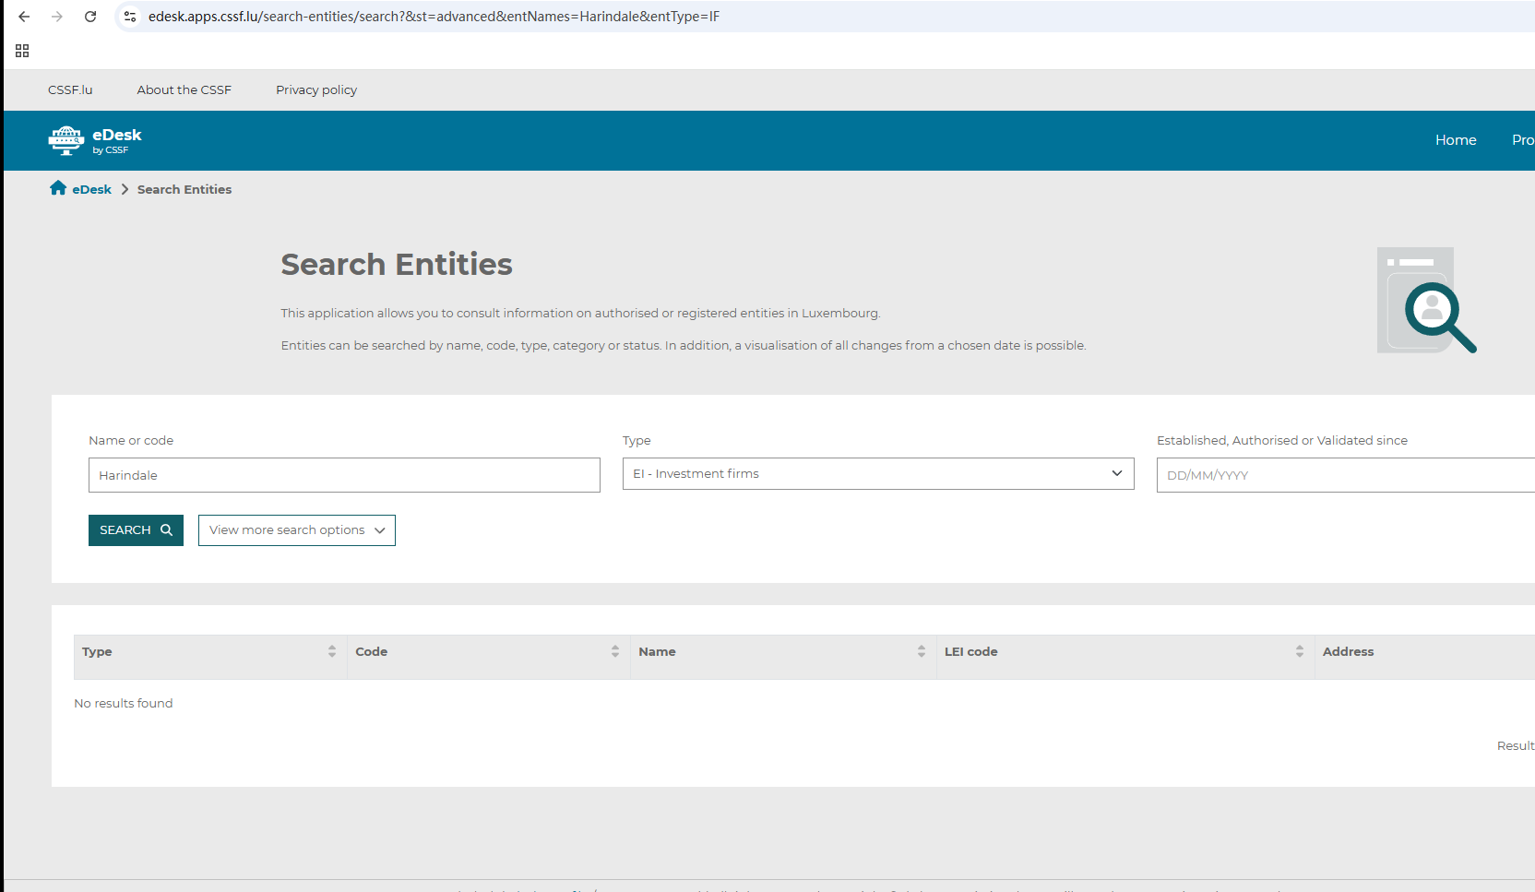This screenshot has width=1535, height=892.
Task: Open the Privacy policy link
Action: pyautogui.click(x=316, y=89)
